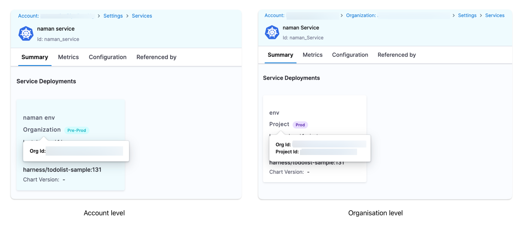This screenshot has height=225, width=520.
Task: Click Services breadcrumb in Organisation level panel
Action: tap(495, 15)
